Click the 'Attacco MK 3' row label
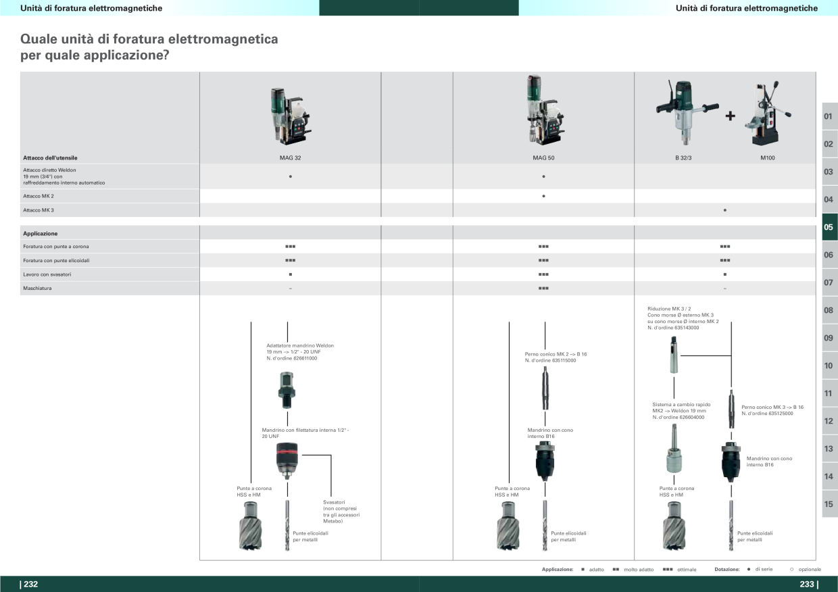This screenshot has height=592, width=838. coord(39,210)
